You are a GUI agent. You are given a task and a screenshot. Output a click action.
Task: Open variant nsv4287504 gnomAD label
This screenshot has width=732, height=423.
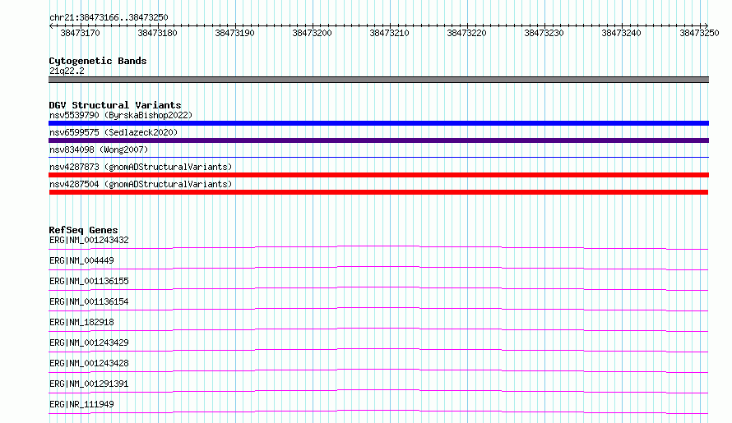point(141,184)
